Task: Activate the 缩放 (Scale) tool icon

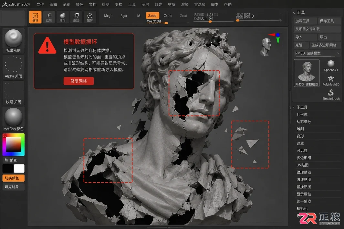Action: coord(76,17)
